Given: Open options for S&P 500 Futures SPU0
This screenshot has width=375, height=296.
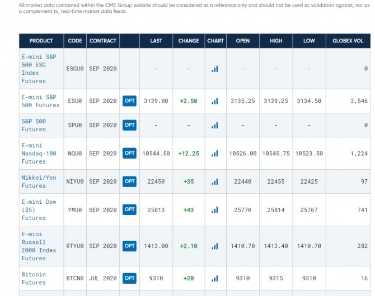Looking at the screenshot, I should click(129, 125).
